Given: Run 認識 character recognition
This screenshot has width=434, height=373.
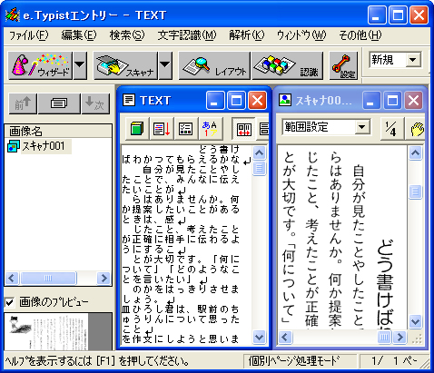Looking at the screenshot, I should 288,65.
